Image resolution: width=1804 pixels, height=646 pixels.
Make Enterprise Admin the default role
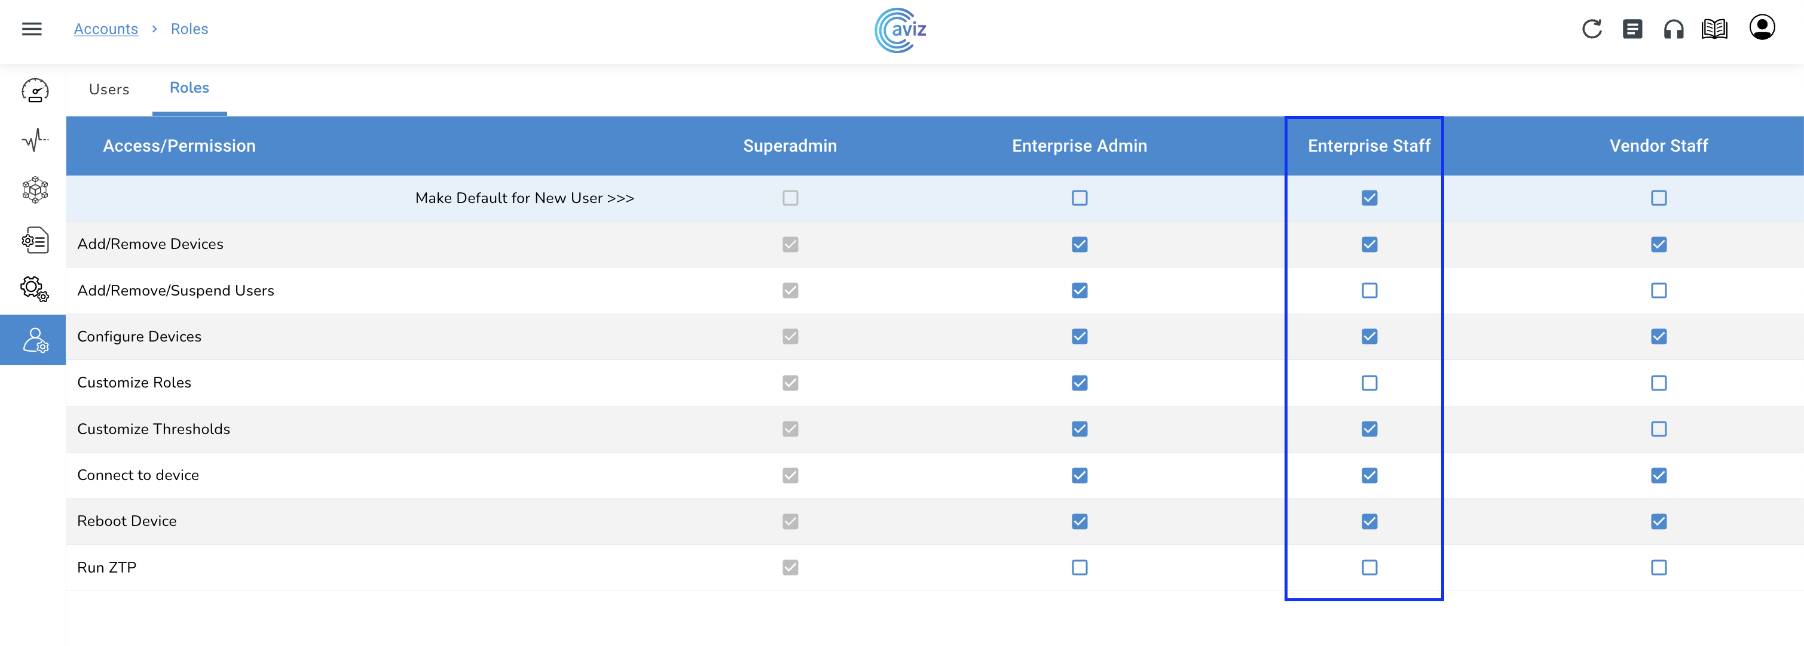1079,198
